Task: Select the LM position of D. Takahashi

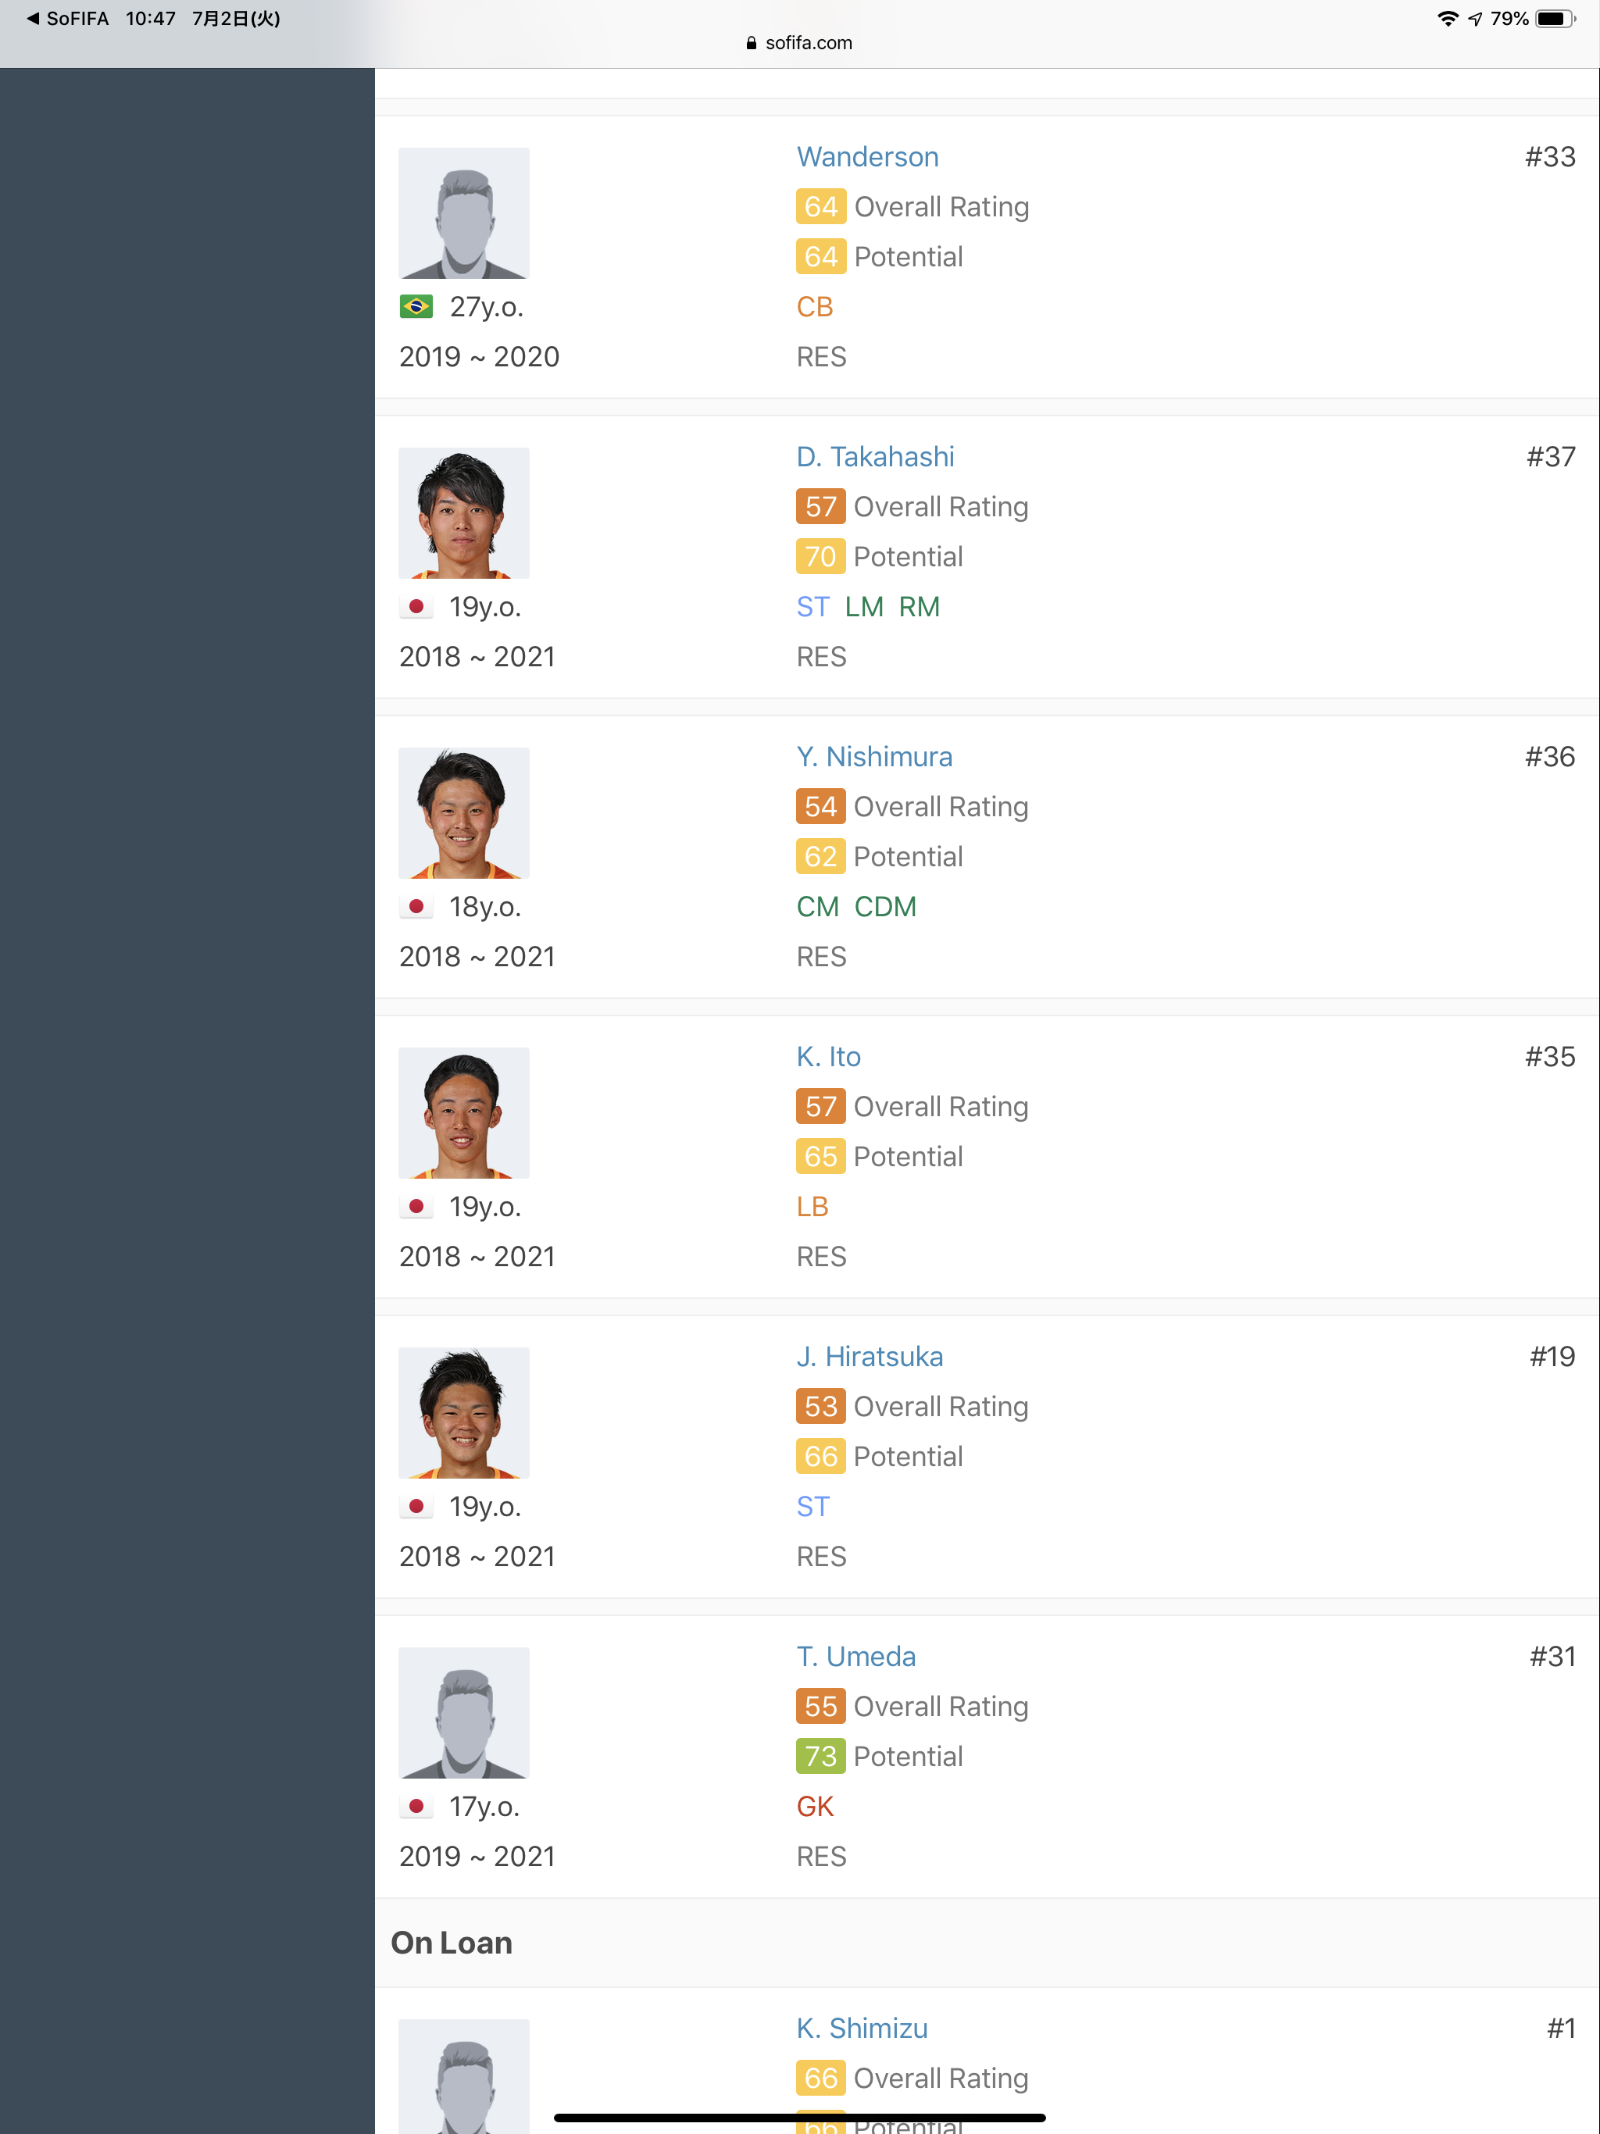Action: point(862,607)
